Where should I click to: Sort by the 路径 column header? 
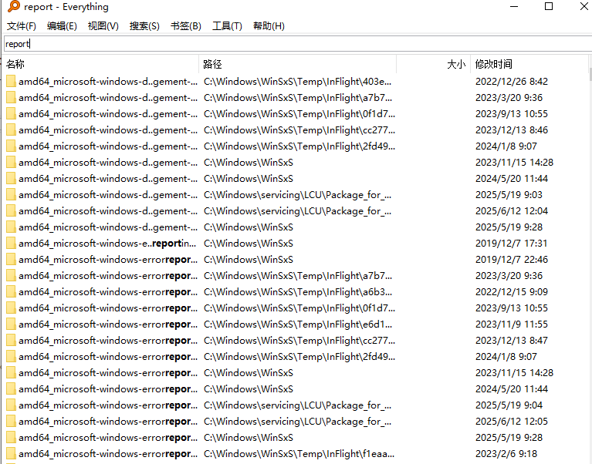(x=297, y=64)
